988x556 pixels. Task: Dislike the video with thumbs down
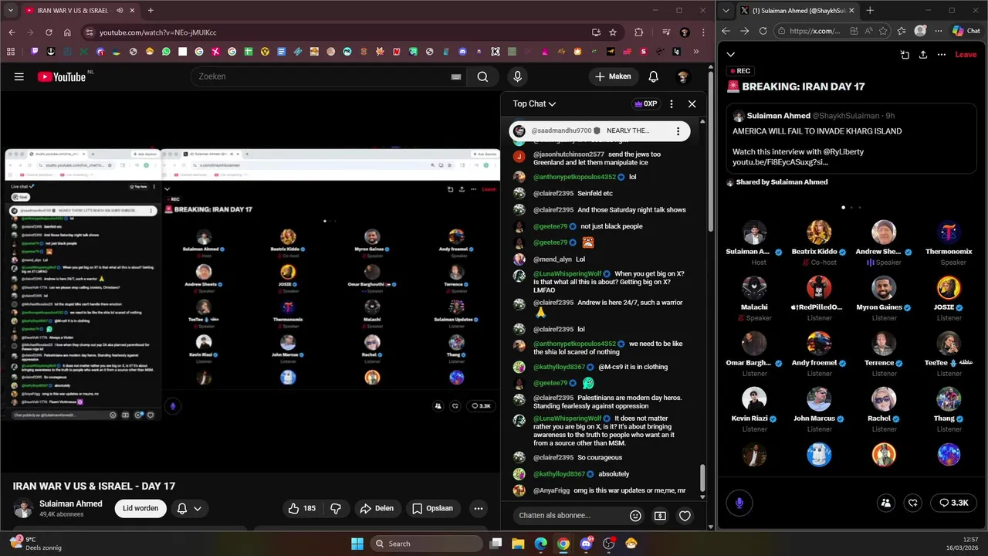click(x=336, y=508)
